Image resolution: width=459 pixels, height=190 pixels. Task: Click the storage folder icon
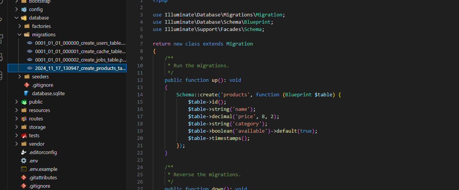coord(24,127)
